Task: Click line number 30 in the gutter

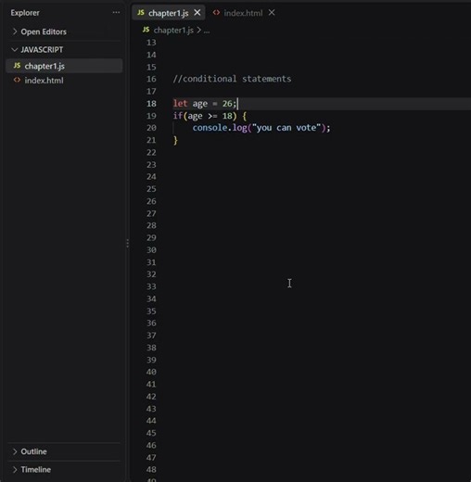Action: (x=151, y=250)
